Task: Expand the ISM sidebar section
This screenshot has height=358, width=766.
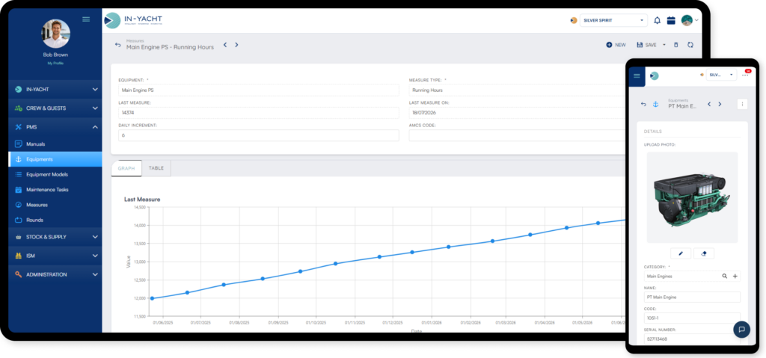Action: click(x=55, y=256)
